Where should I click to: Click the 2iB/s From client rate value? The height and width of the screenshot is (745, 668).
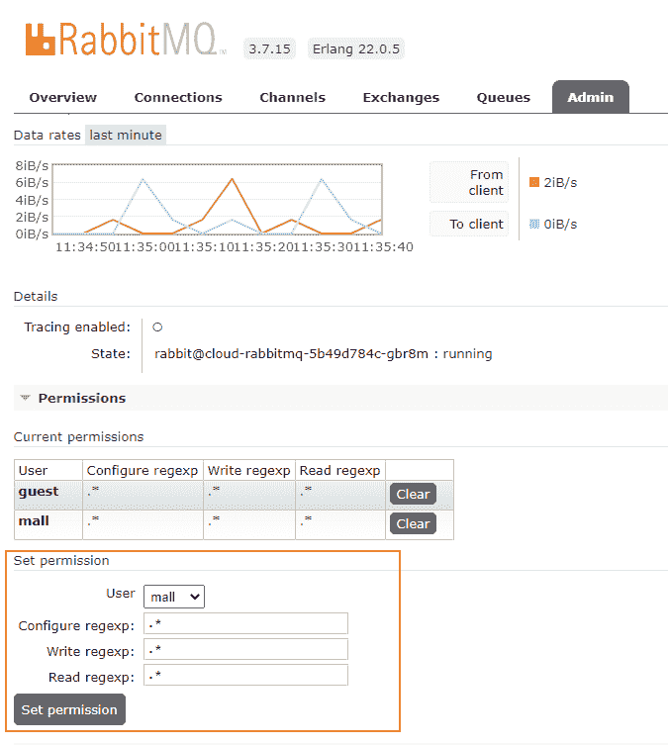pyautogui.click(x=560, y=182)
